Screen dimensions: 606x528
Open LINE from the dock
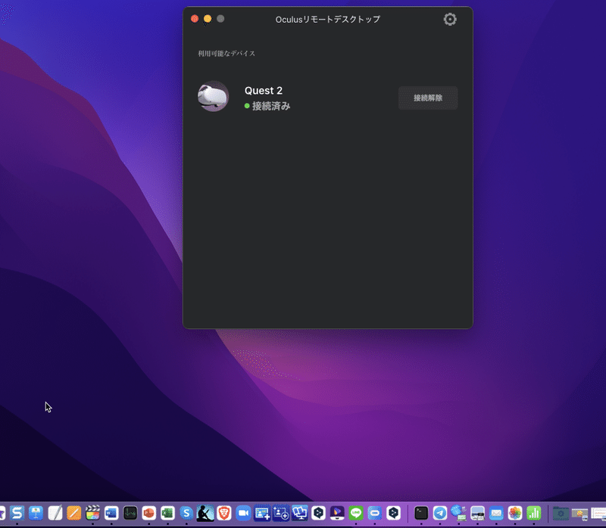tap(356, 514)
